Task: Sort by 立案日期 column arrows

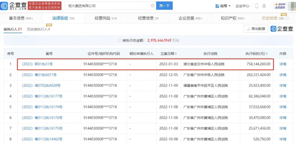Action: 176,54
